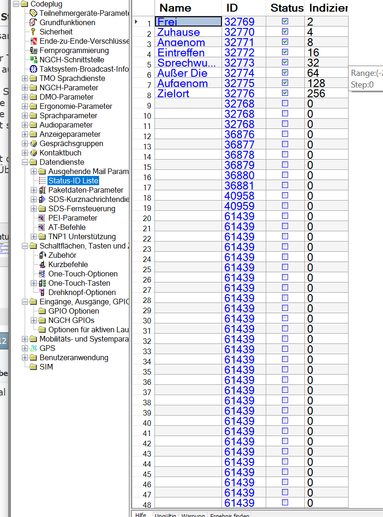Open the Ergebnis finden tab
383x517 pixels.
tap(229, 514)
